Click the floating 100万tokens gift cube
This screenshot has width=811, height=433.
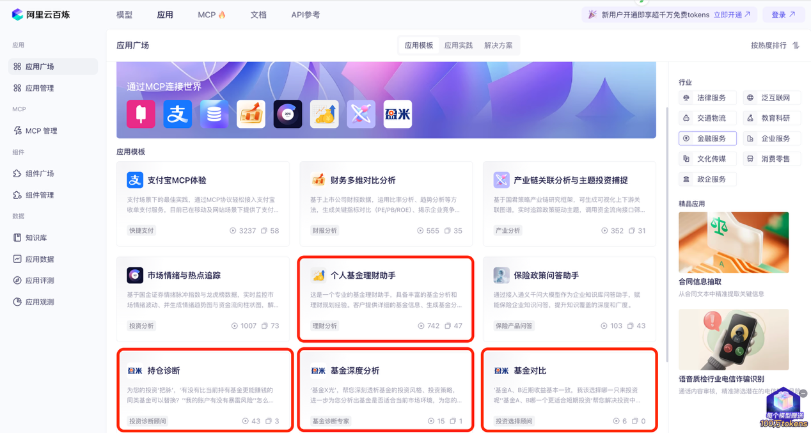783,407
